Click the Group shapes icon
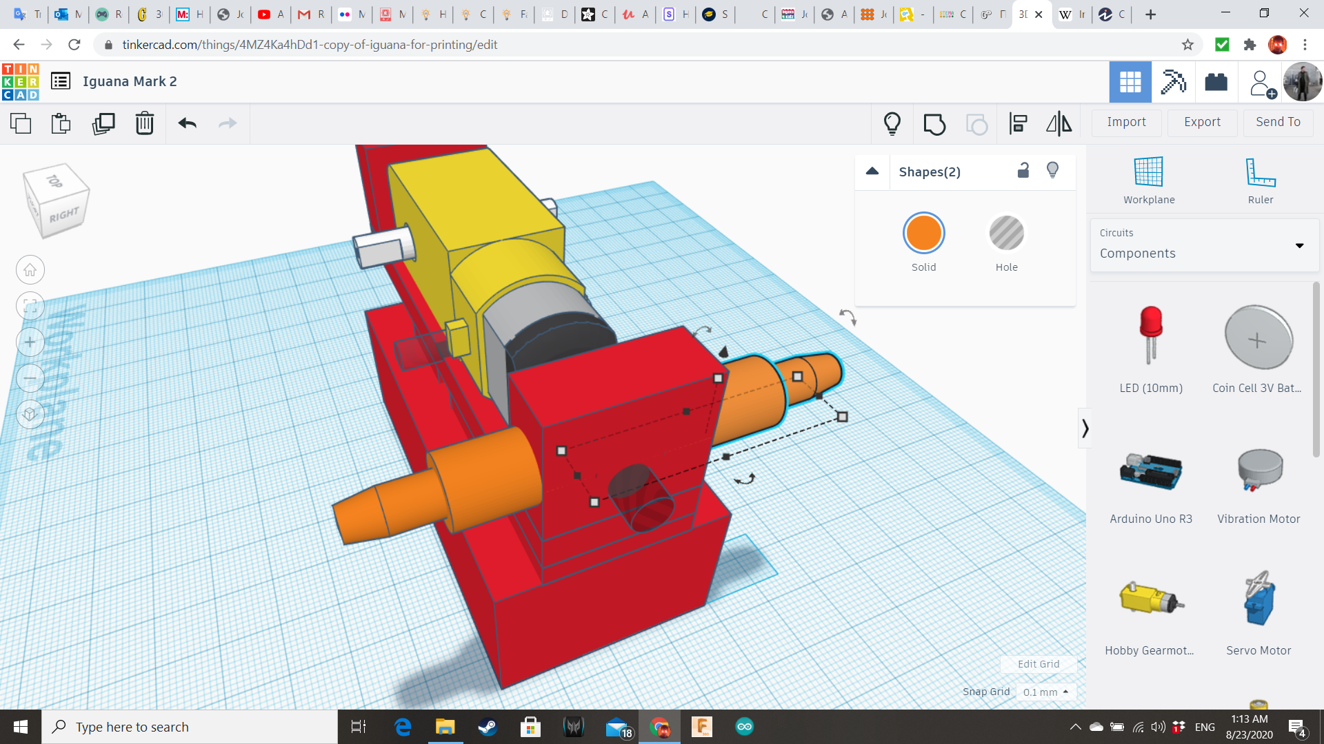The image size is (1324, 744). [x=934, y=124]
